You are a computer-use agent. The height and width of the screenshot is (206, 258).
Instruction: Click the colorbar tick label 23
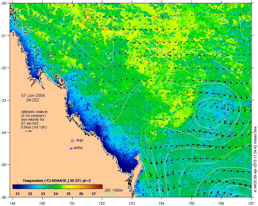coord(43,194)
